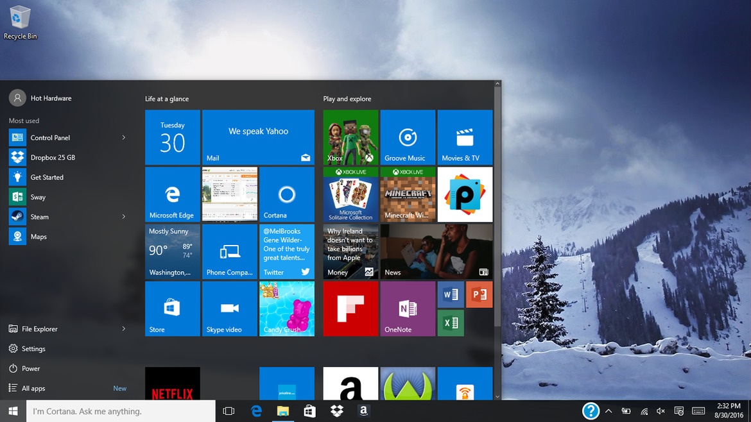Click the Hot Hardware user account
Screen dimensions: 751x422
(x=40, y=98)
